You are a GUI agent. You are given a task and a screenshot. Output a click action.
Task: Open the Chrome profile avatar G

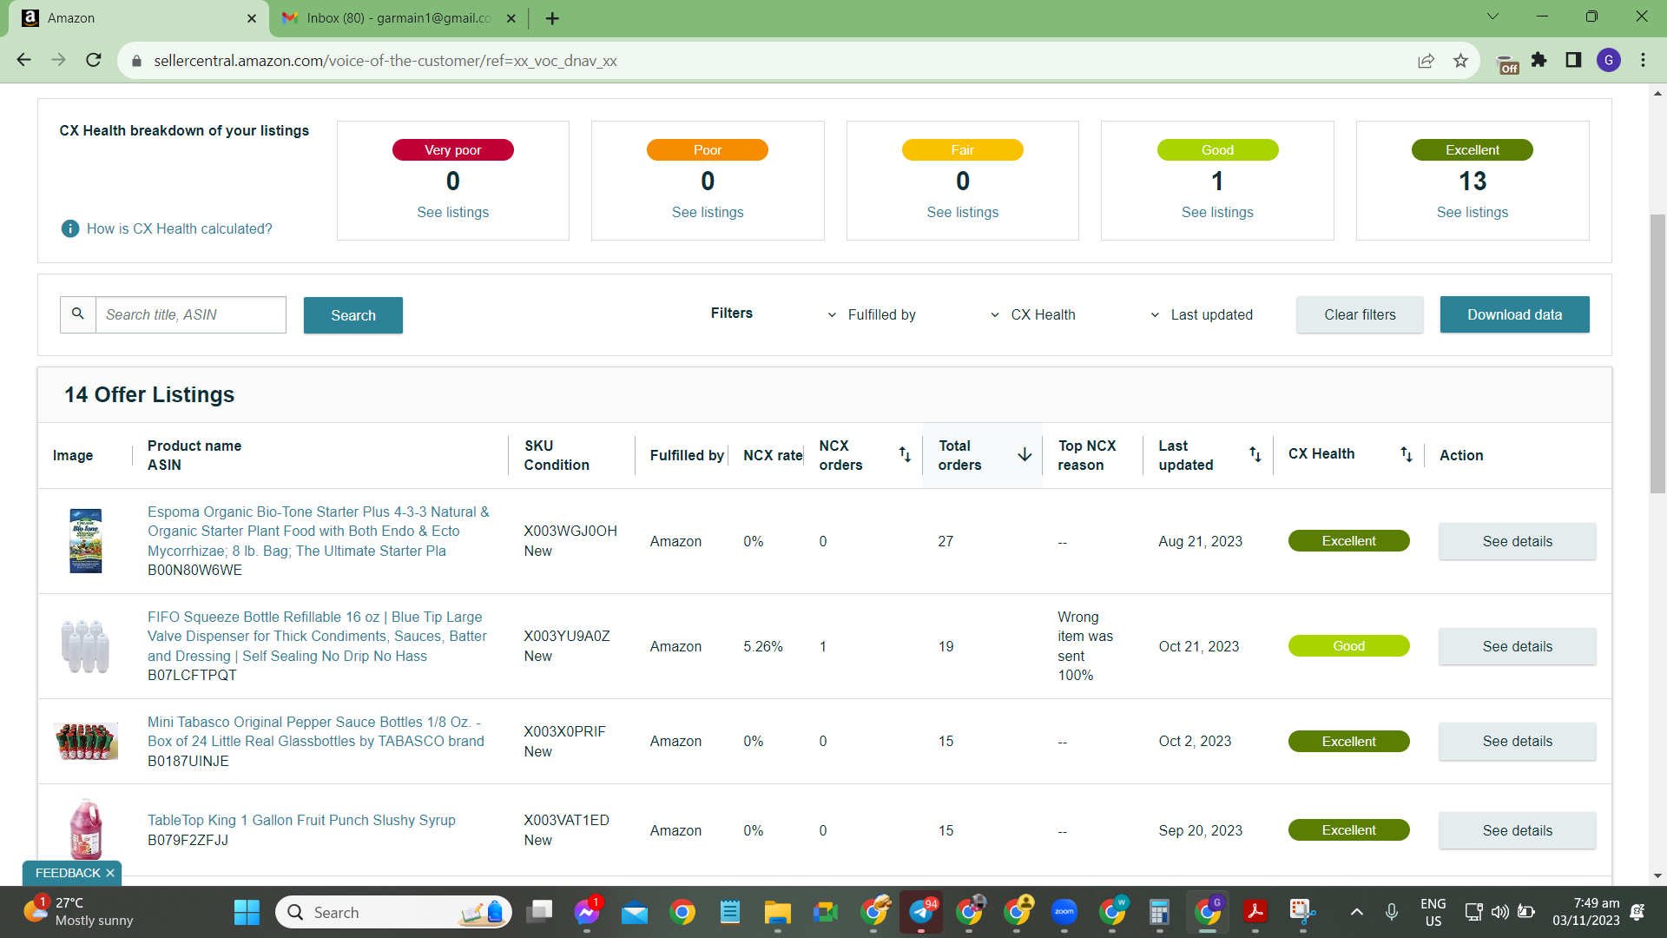pyautogui.click(x=1609, y=60)
